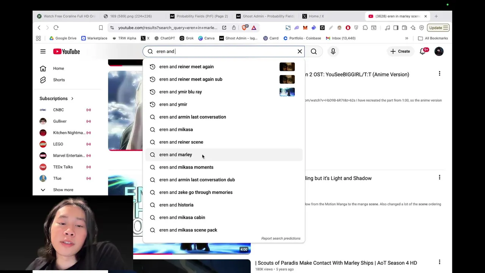Open Leo AI sparkle icon
The height and width of the screenshot is (273, 485).
pos(413,28)
